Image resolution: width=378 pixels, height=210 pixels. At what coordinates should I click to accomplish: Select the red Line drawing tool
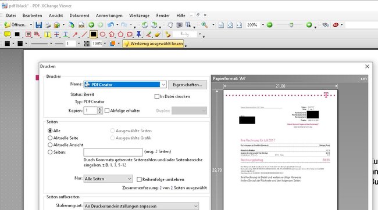84,34
